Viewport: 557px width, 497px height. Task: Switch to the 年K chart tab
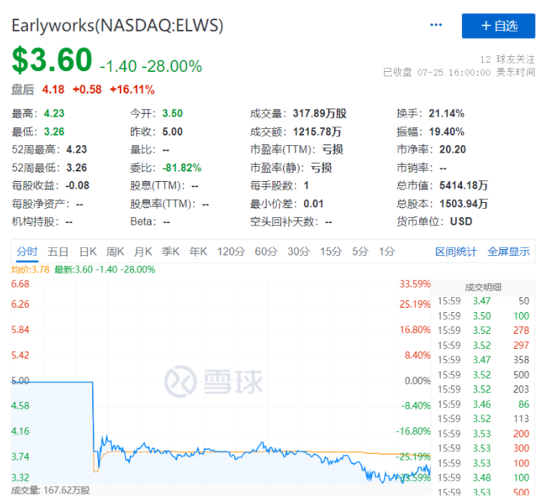(198, 251)
